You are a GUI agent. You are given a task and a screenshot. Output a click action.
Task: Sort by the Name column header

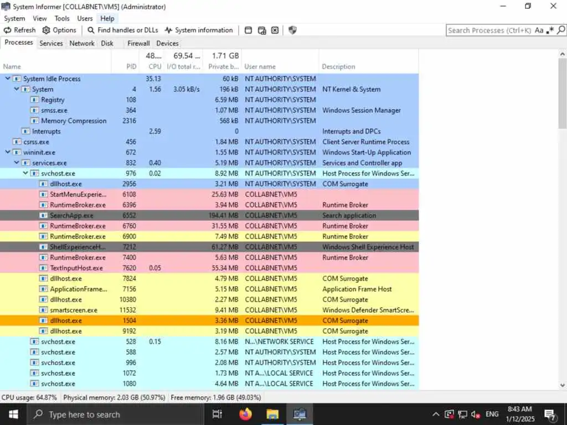(55, 66)
